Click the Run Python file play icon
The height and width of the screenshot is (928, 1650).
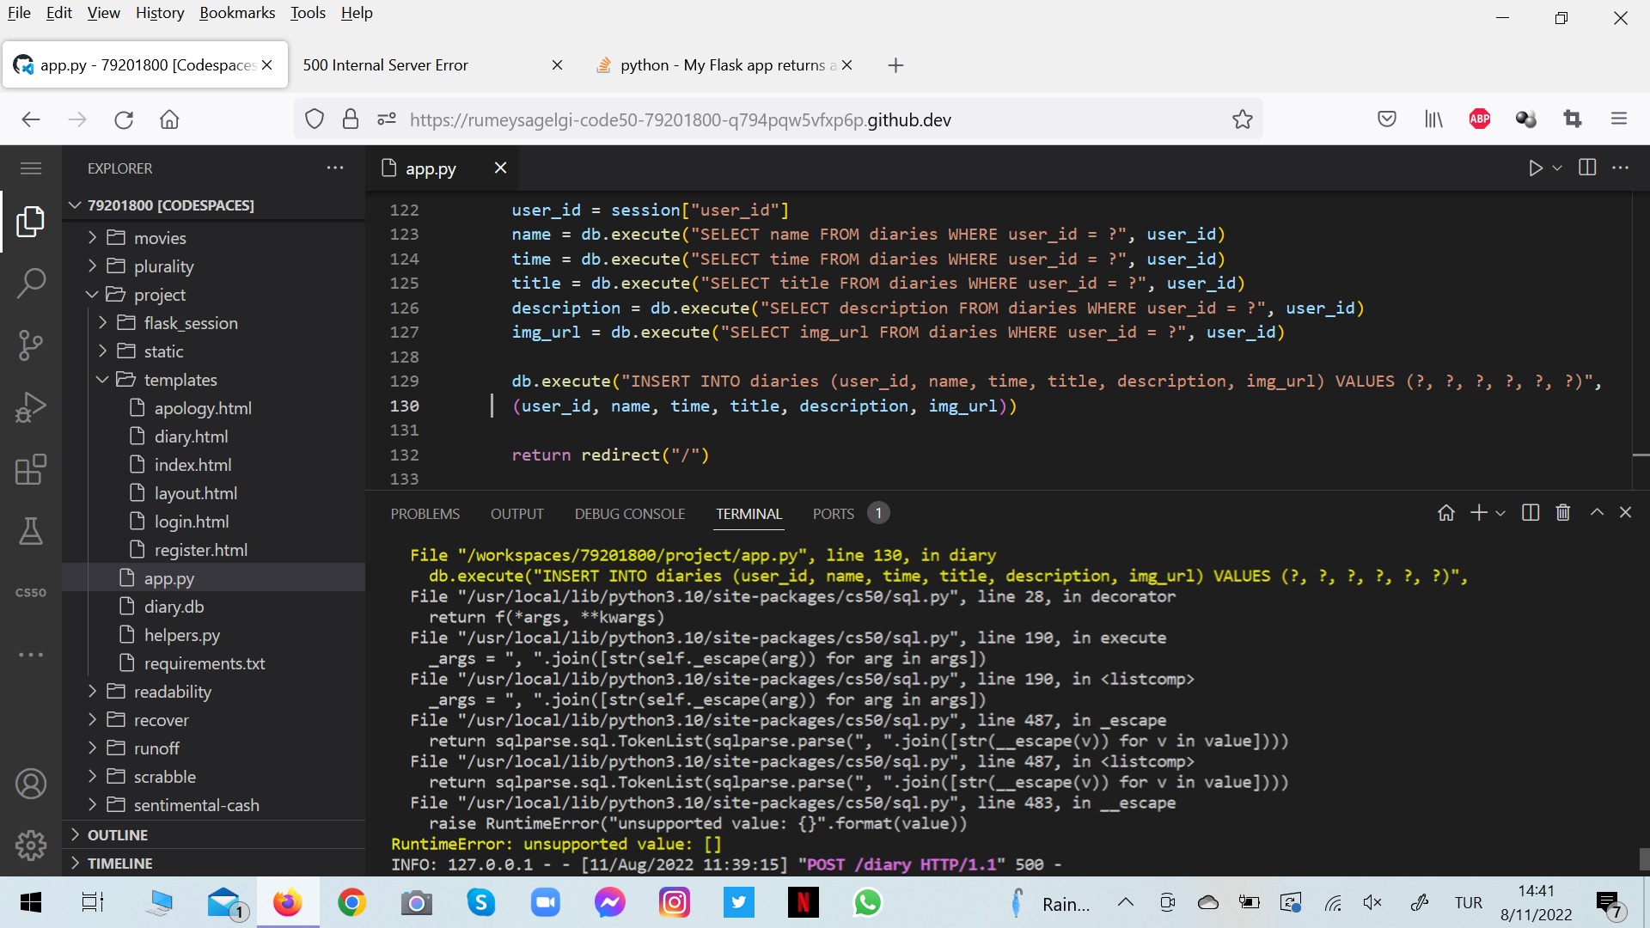[1535, 168]
